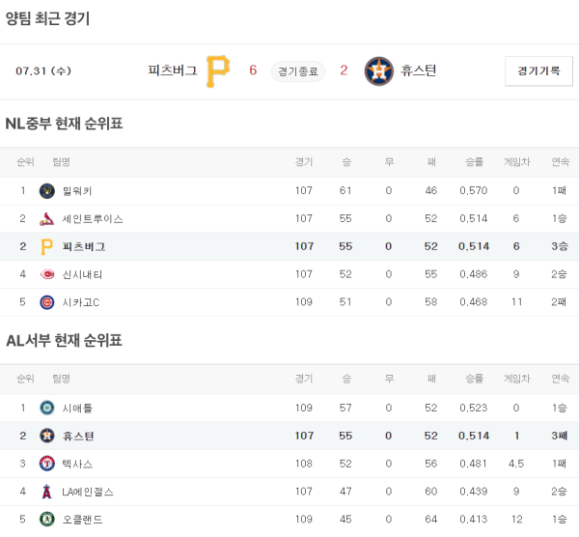Viewport: 579px width, 537px height.
Task: Click the St. Louis Cardinals team logo
Action: 47,219
